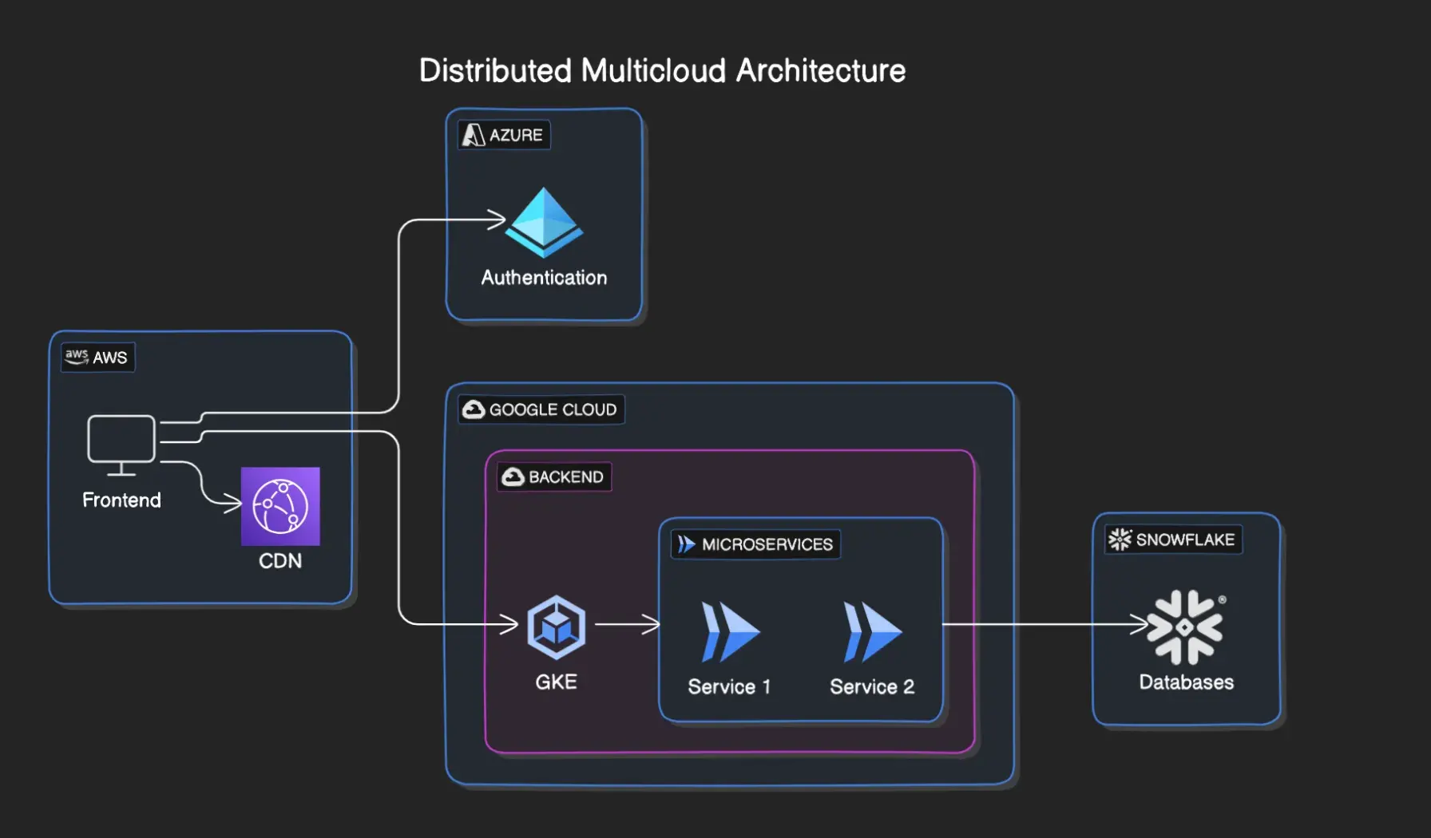The image size is (1431, 838).
Task: Click the Authentication node label
Action: tap(544, 278)
